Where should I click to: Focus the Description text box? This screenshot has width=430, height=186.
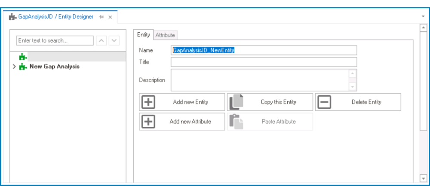pyautogui.click(x=260, y=80)
